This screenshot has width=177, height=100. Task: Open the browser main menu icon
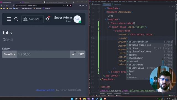click(x=86, y=5)
